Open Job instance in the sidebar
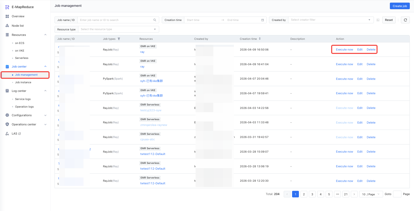The image size is (414, 211). (x=23, y=82)
